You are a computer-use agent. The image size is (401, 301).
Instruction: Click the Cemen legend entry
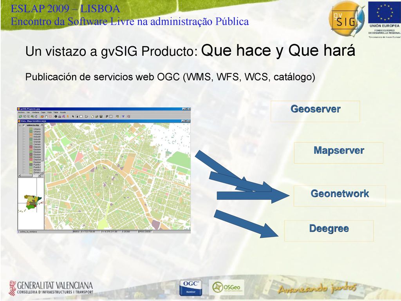click(37, 144)
